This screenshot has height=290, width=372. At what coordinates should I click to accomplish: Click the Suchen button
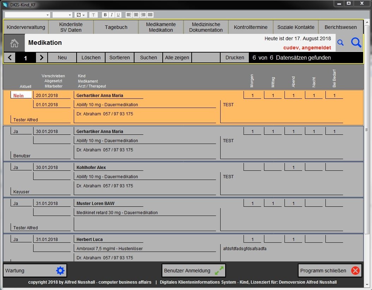(149, 58)
